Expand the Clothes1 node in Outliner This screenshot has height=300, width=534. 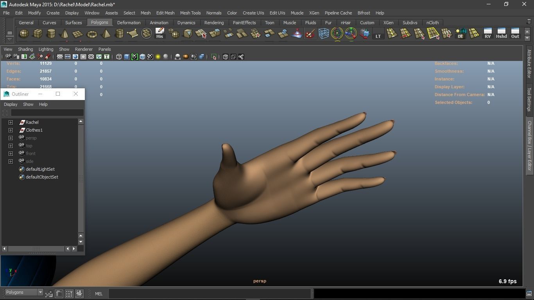click(x=11, y=130)
